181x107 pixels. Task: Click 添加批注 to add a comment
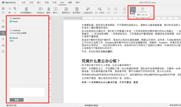[41, 10]
